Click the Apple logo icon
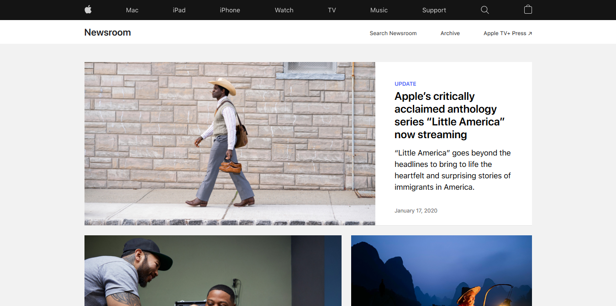The height and width of the screenshot is (306, 616). [88, 10]
